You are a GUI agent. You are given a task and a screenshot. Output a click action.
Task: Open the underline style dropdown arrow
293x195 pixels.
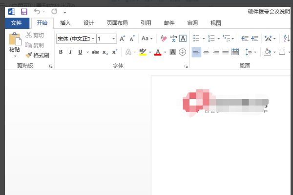pyautogui.click(x=87, y=52)
